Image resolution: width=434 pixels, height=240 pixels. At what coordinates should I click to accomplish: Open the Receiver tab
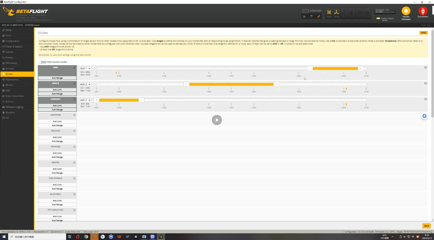[x=17, y=68]
